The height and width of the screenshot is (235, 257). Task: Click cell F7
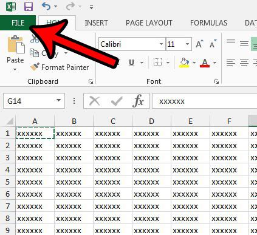click(x=229, y=206)
